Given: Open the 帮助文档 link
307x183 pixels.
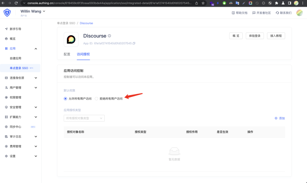Looking at the screenshot, I should coord(240,13).
